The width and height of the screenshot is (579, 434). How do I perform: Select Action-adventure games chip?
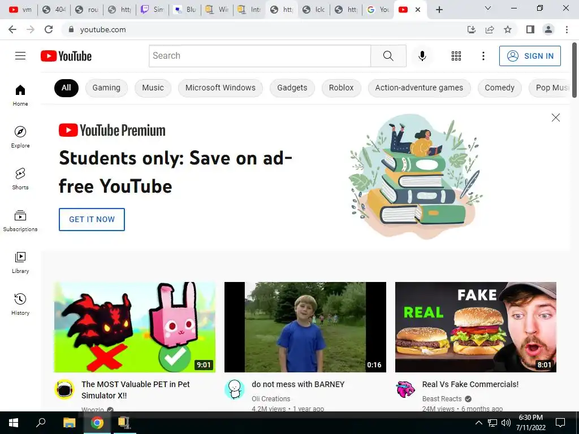click(x=419, y=88)
